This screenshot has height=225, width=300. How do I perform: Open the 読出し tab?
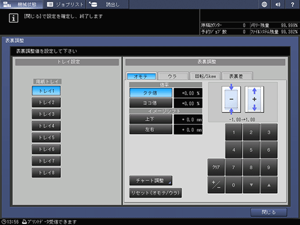107,4
